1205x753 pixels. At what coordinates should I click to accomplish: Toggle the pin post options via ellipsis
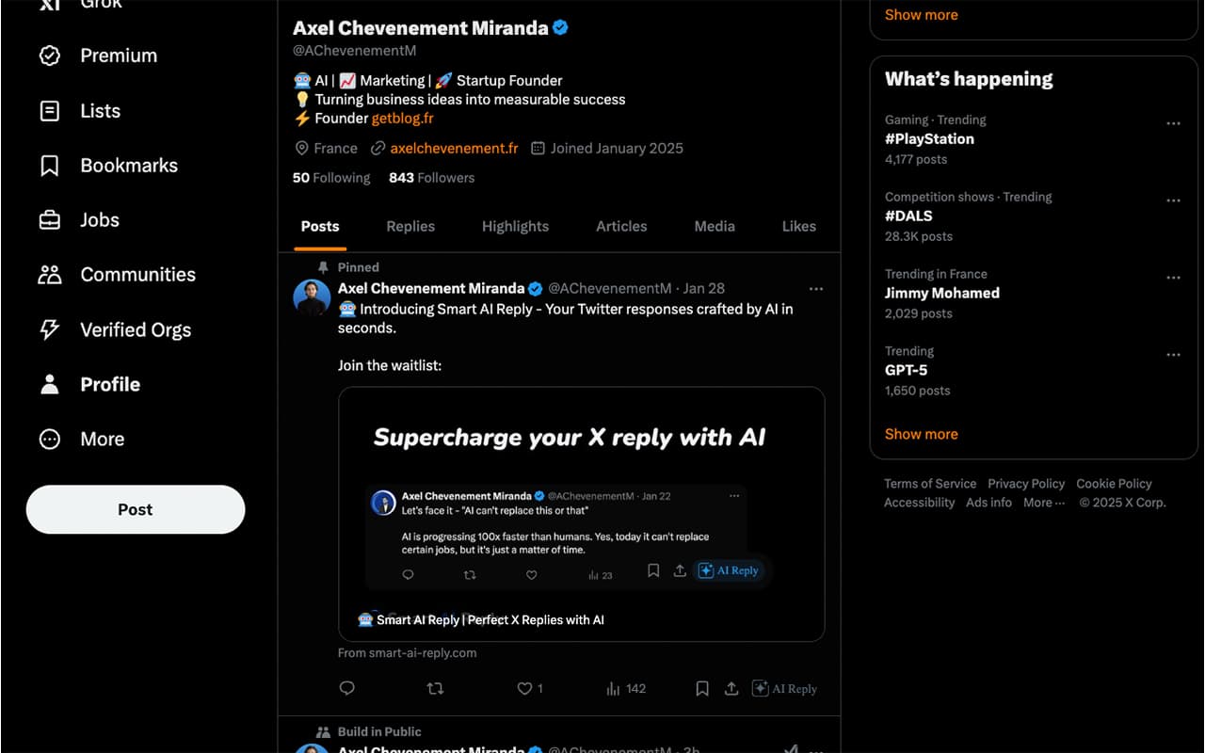(x=816, y=289)
